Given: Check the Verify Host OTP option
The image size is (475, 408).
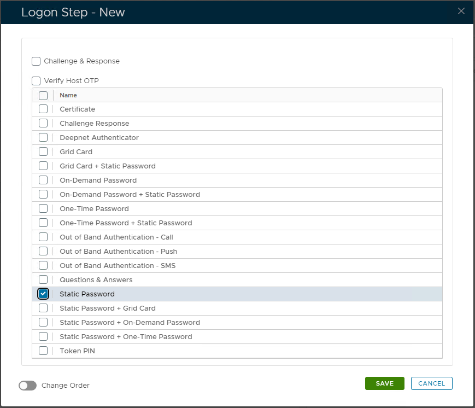Looking at the screenshot, I should (36, 81).
